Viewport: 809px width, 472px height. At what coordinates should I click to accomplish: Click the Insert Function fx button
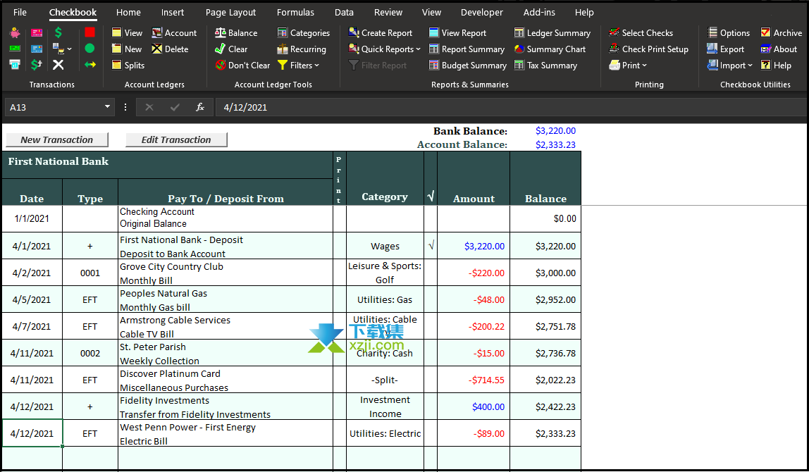(x=199, y=107)
